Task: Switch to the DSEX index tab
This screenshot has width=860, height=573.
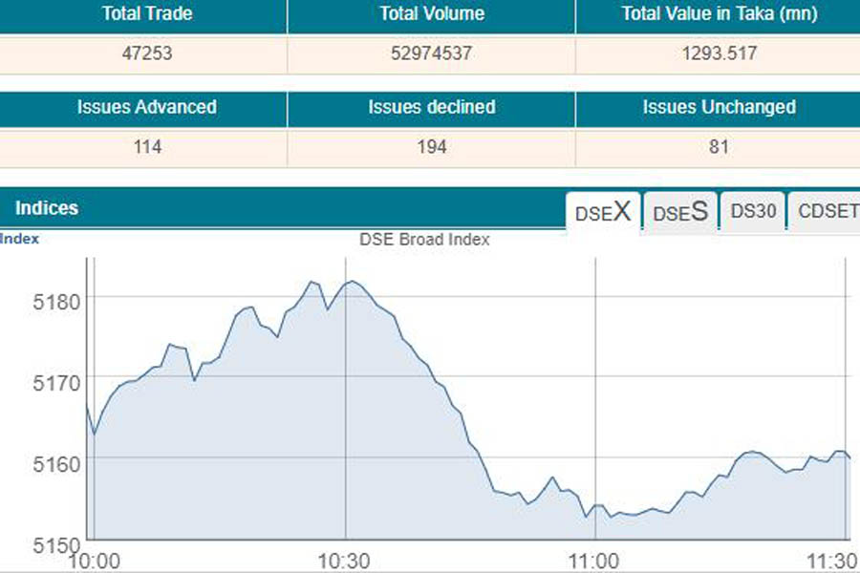Action: tap(603, 213)
